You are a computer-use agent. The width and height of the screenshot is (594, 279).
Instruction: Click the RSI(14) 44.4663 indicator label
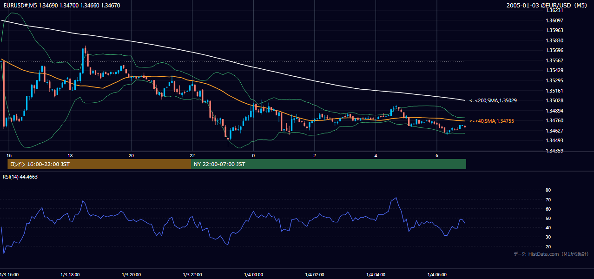point(20,177)
